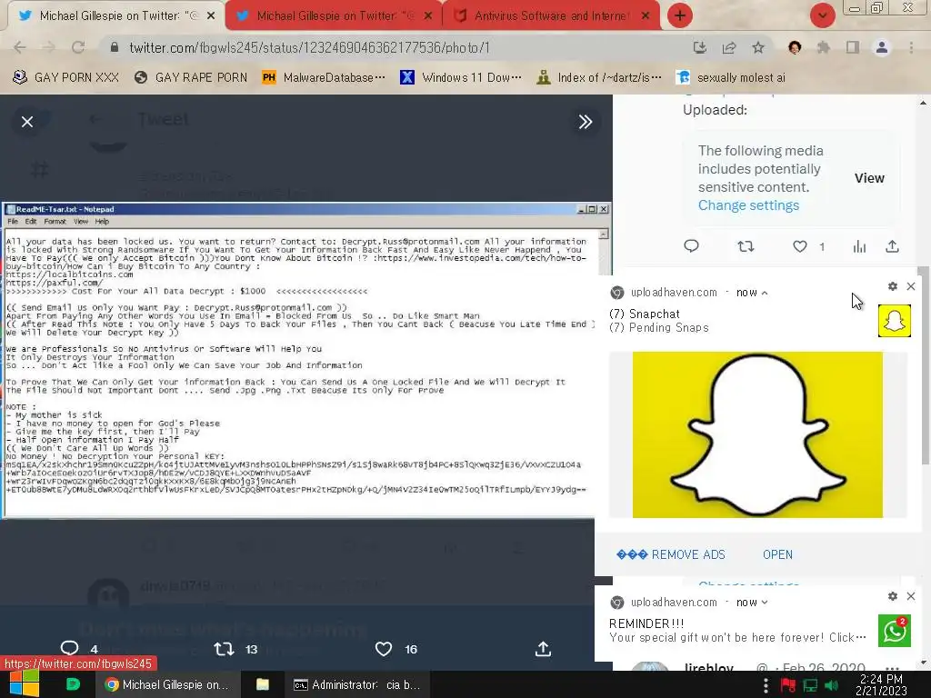The height and width of the screenshot is (698, 931).
Task: Open the Windows Start menu
Action: coord(23,684)
